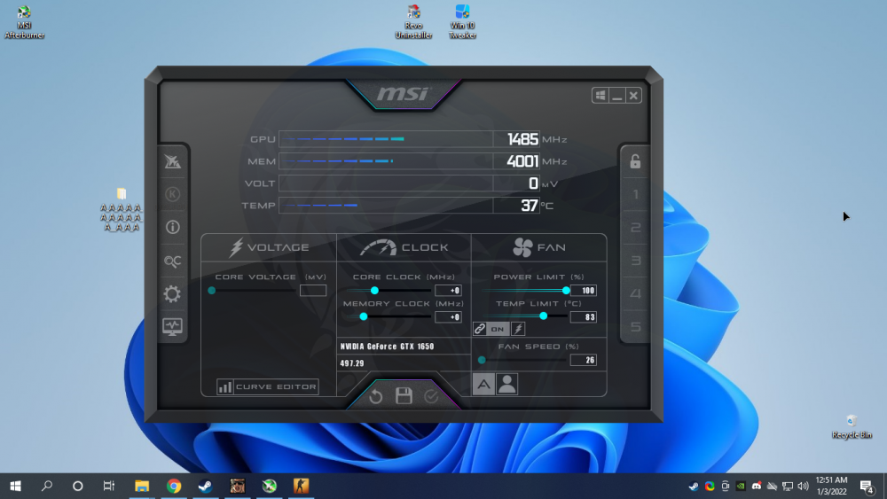Click the Temp Limit value field
This screenshot has width=887, height=499.
tap(584, 317)
